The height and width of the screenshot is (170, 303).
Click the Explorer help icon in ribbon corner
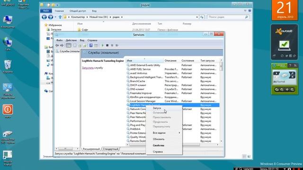pyautogui.click(x=250, y=10)
